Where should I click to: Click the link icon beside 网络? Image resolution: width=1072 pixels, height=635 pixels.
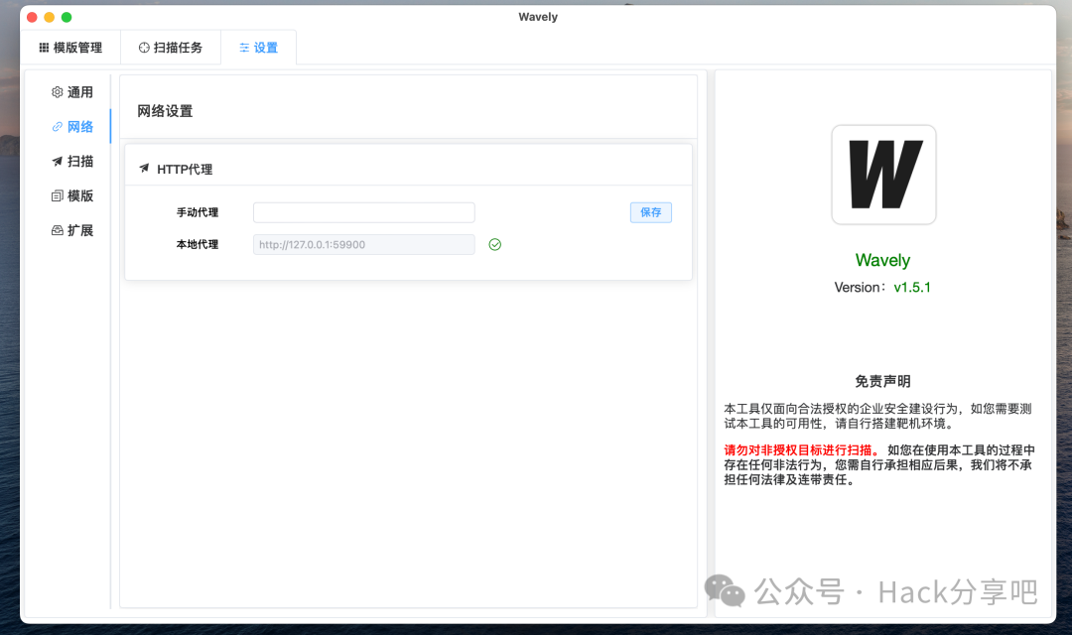(58, 127)
